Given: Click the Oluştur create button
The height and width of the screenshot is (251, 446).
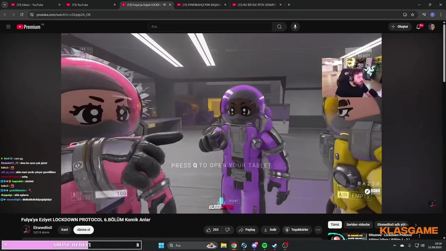Looking at the screenshot, I should tap(400, 26).
